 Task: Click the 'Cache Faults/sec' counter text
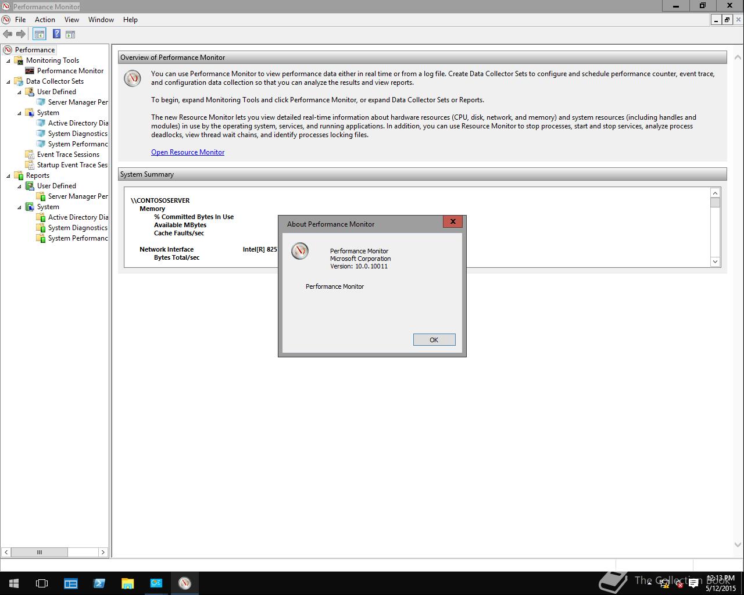(x=179, y=233)
